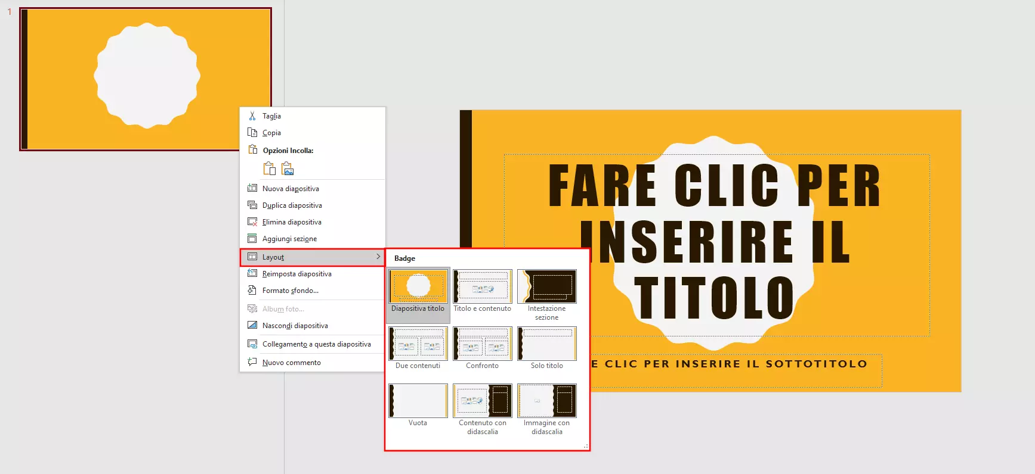Viewport: 1035px width, 474px height.
Task: Apply the Contenuto con didascalia layout
Action: tap(483, 410)
